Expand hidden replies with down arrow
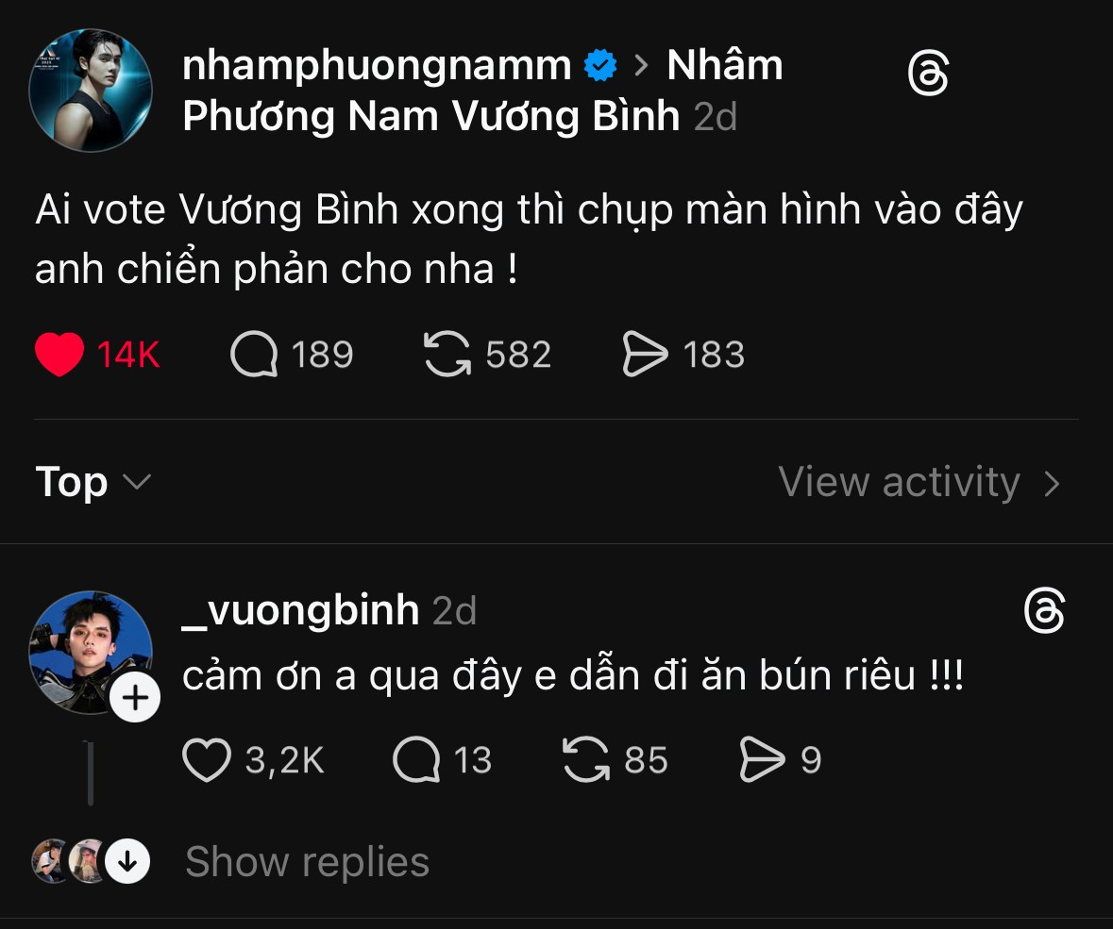 [127, 861]
